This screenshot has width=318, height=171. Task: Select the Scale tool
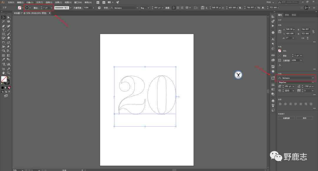click(x=9, y=43)
